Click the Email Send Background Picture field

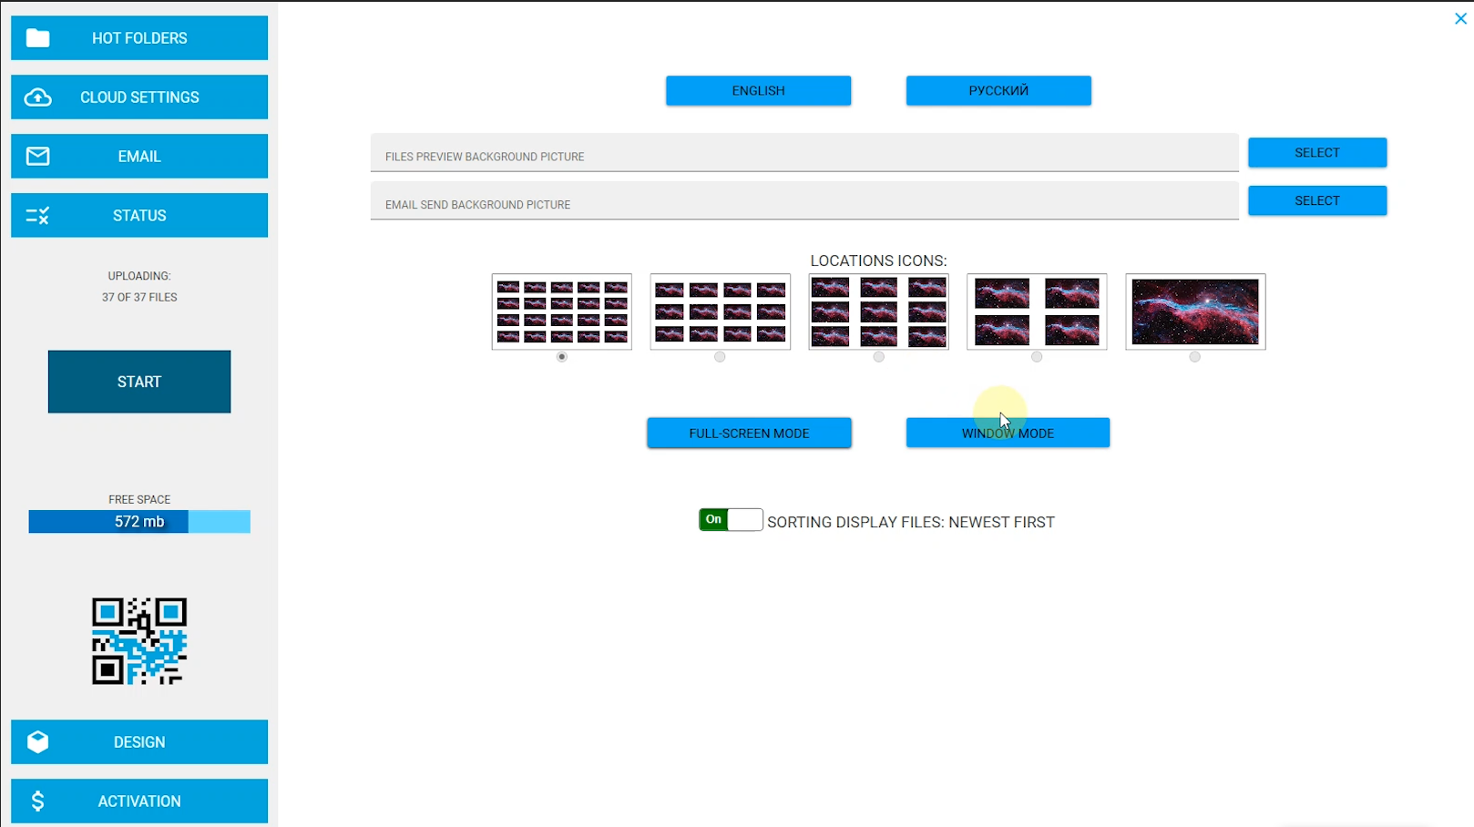point(804,202)
